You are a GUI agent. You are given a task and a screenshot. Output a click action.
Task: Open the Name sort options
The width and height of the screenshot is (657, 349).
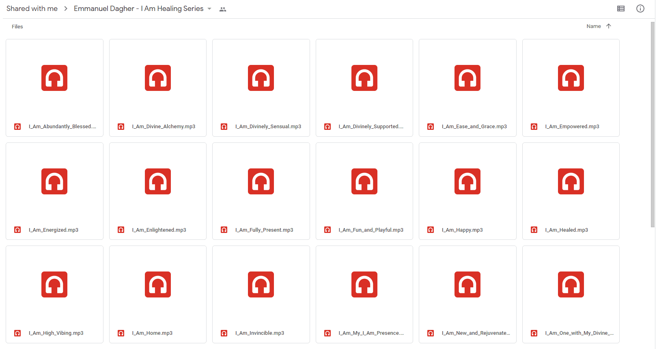(593, 26)
